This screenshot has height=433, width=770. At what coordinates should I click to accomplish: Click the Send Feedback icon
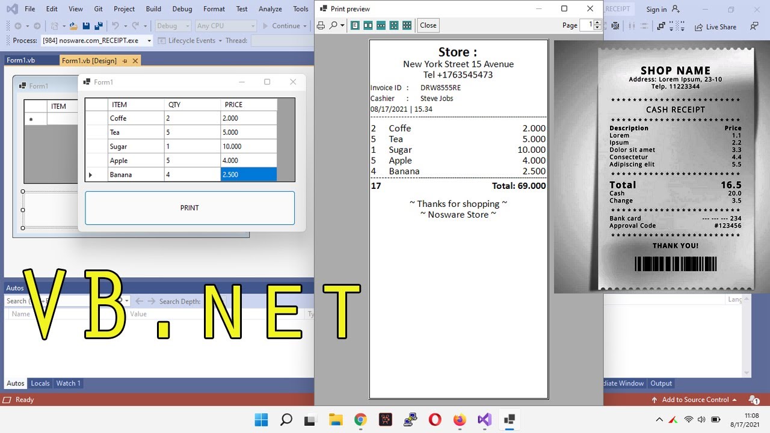point(754,26)
